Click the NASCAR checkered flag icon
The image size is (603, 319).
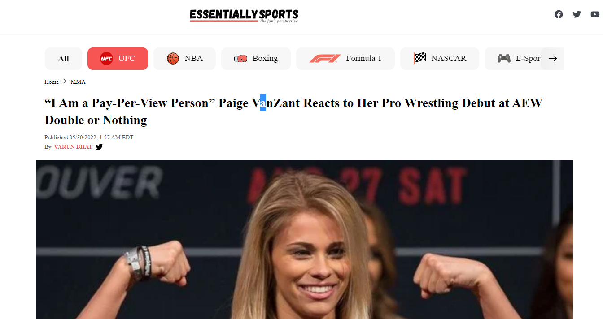pos(419,58)
